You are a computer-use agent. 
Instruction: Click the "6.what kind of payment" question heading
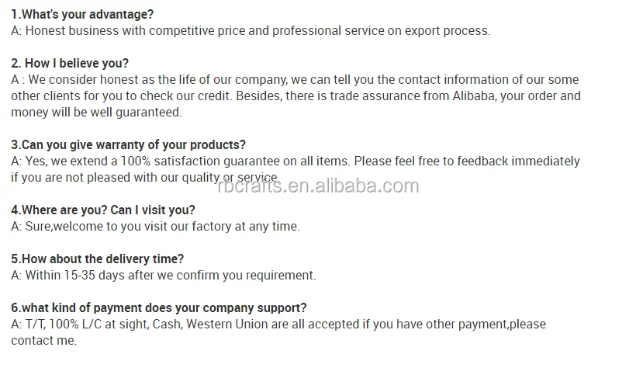pos(159,307)
